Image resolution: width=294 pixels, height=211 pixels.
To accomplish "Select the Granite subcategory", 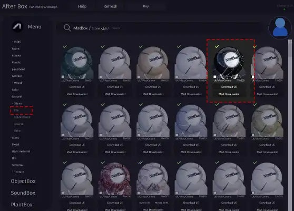I will 18,124.
